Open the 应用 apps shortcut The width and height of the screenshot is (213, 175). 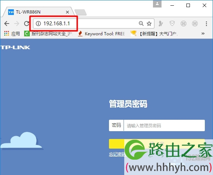pos(12,34)
